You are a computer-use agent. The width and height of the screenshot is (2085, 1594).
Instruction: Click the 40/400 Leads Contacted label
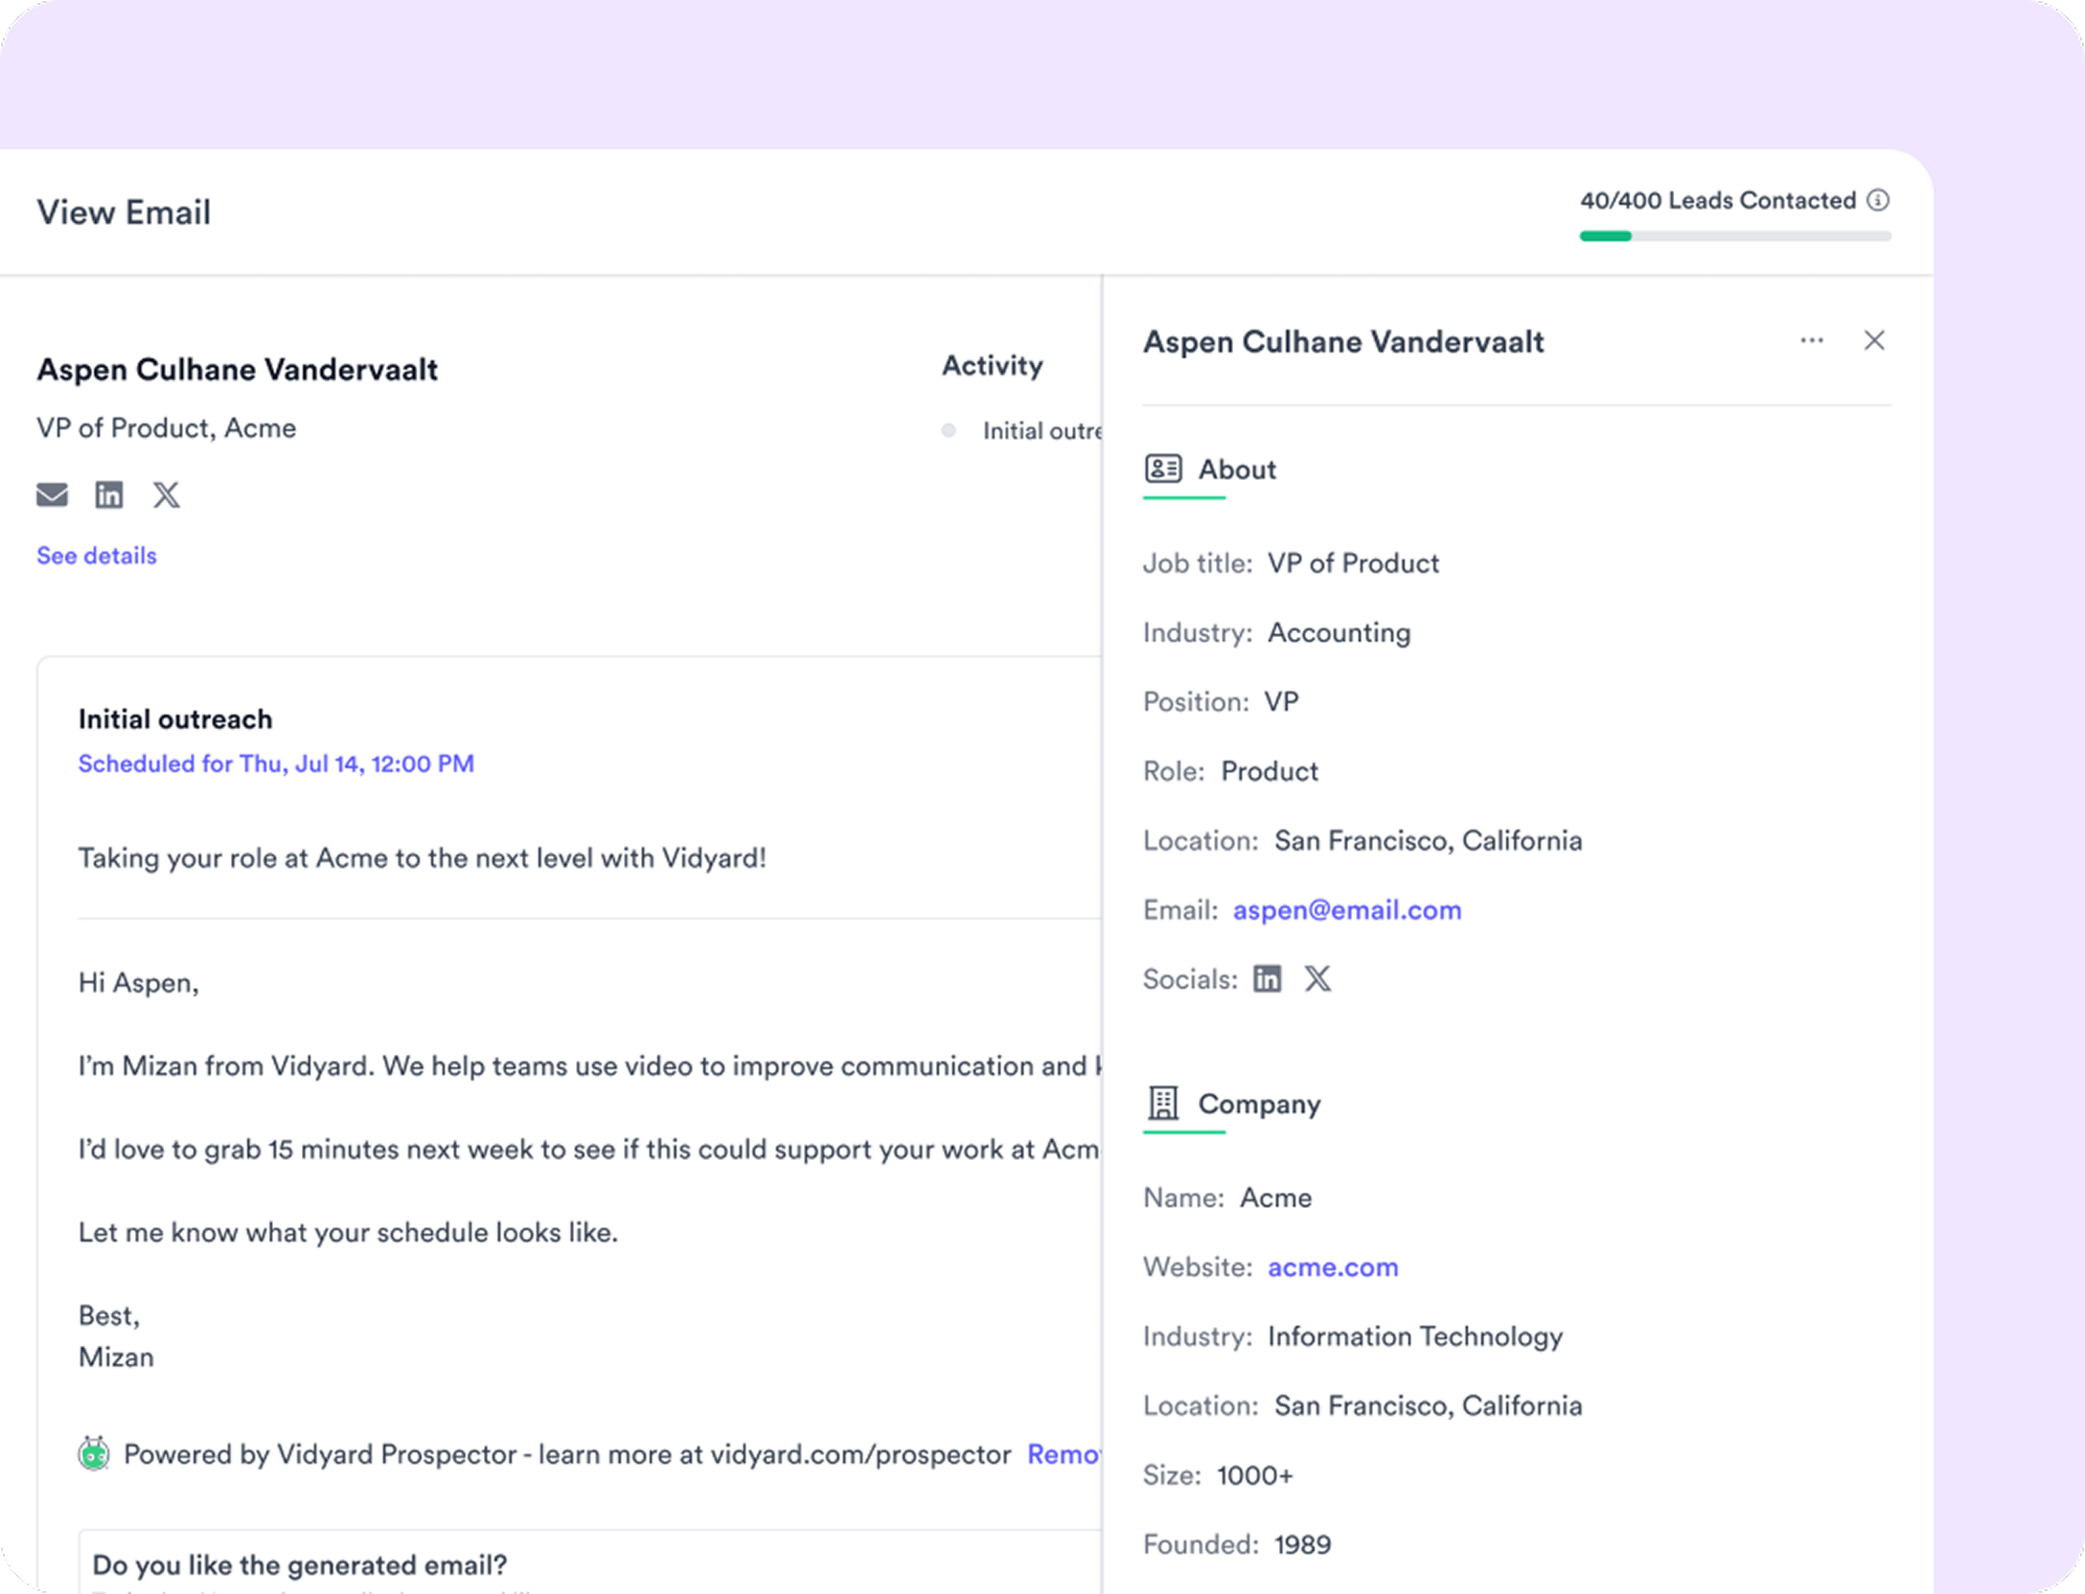[x=1718, y=200]
